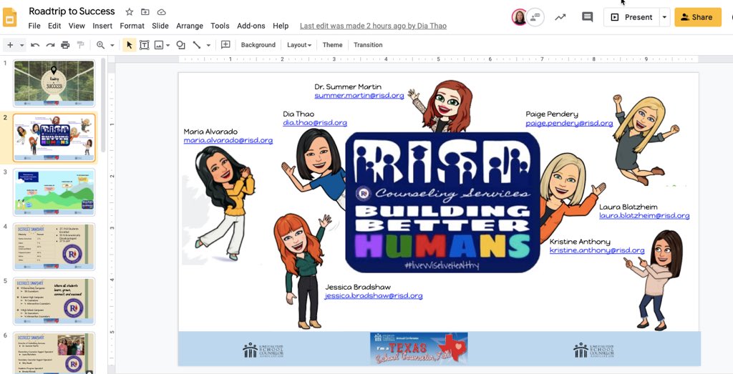Open the View menu

pyautogui.click(x=77, y=26)
